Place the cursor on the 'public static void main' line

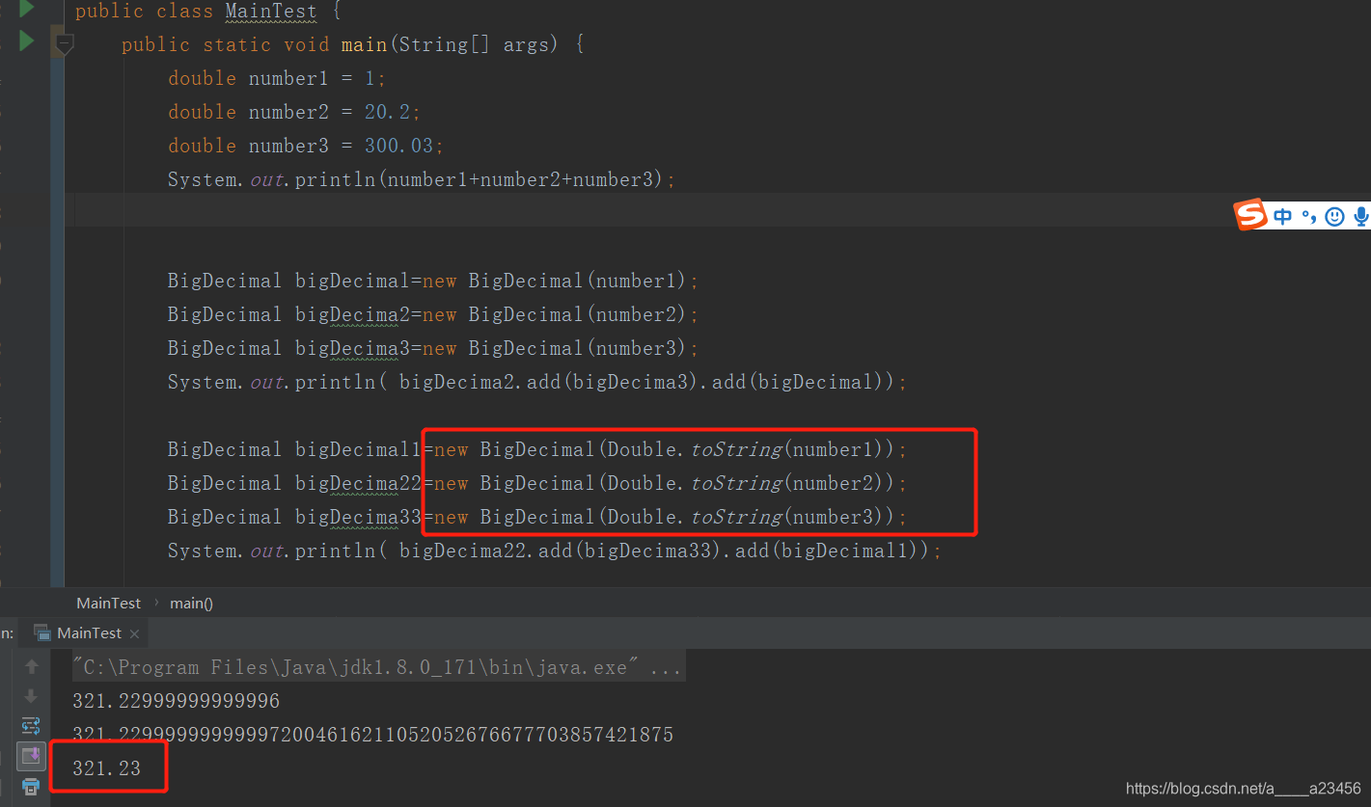[x=352, y=44]
